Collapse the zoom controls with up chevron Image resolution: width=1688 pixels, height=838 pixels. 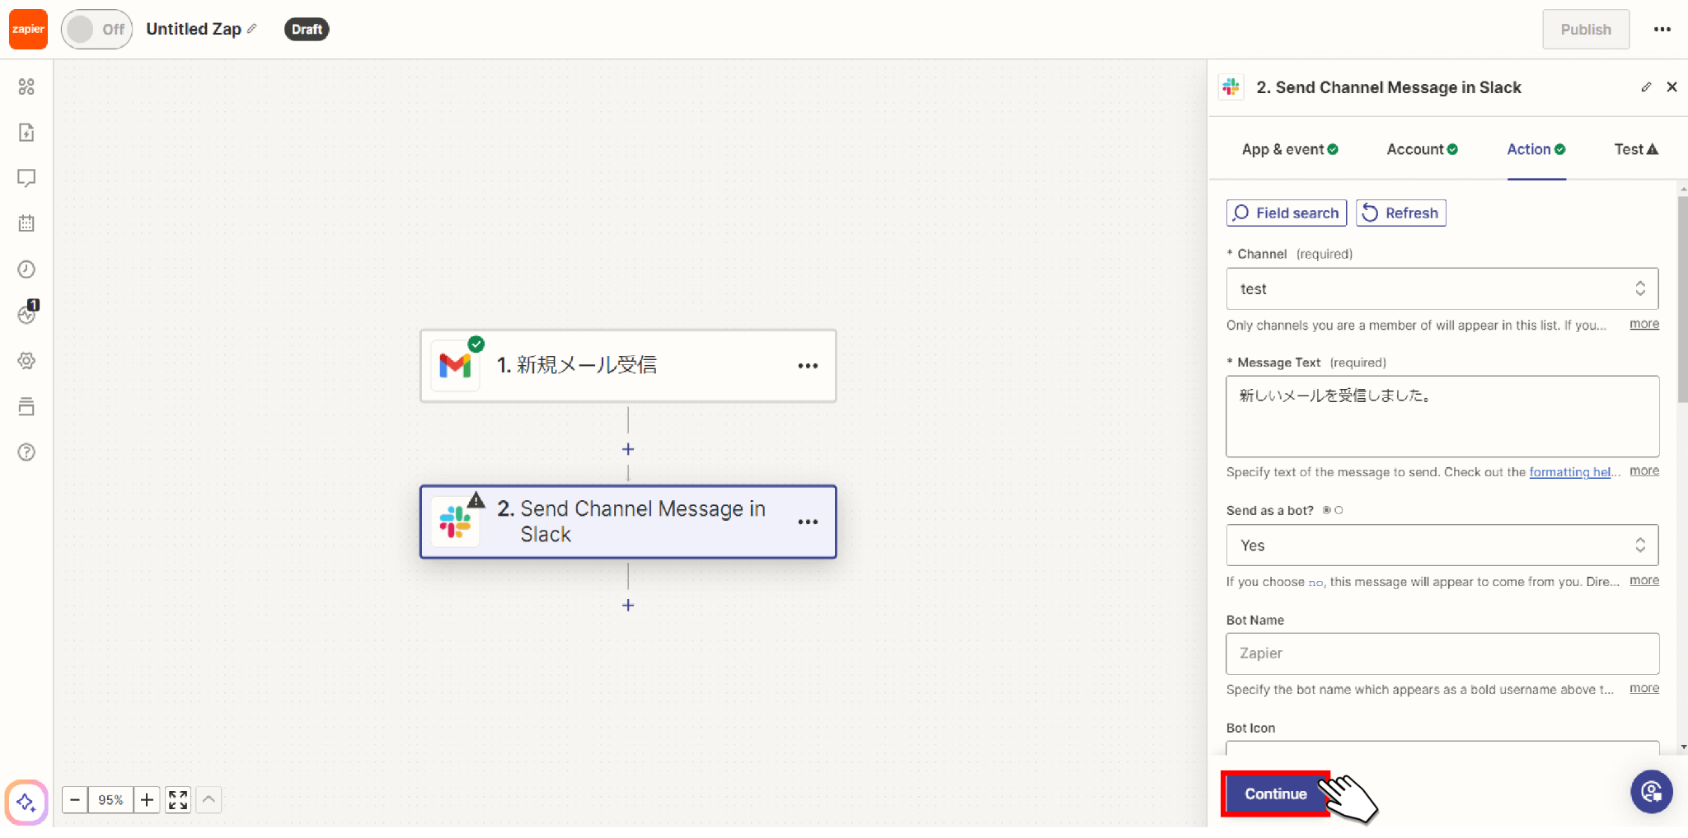click(209, 800)
